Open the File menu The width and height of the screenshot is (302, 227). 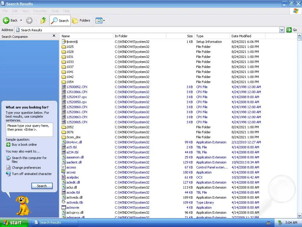[5, 11]
